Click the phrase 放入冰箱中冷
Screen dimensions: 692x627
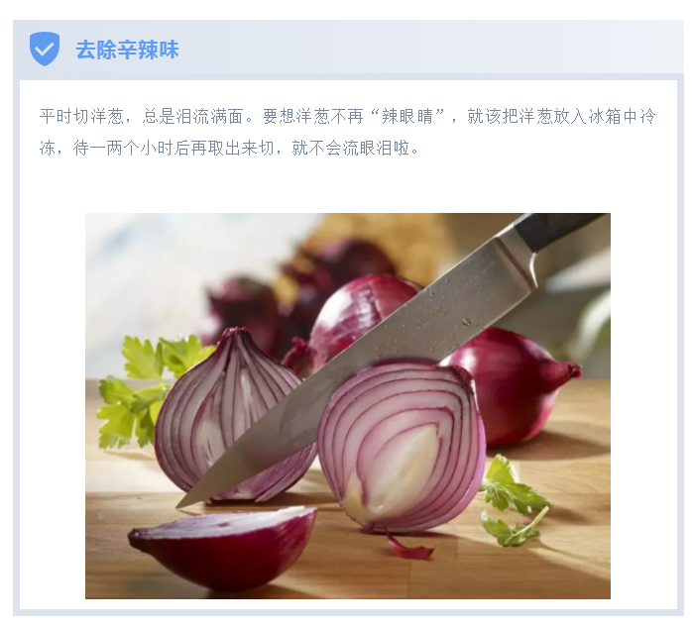pyautogui.click(x=605, y=117)
